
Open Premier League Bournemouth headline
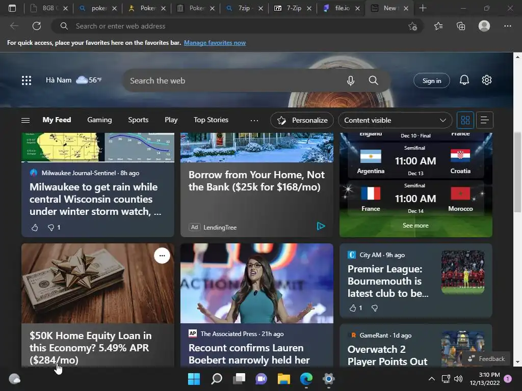[x=388, y=281]
